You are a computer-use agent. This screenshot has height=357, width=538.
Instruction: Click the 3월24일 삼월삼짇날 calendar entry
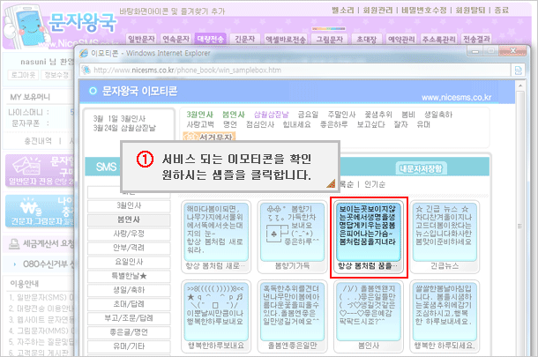pos(124,129)
